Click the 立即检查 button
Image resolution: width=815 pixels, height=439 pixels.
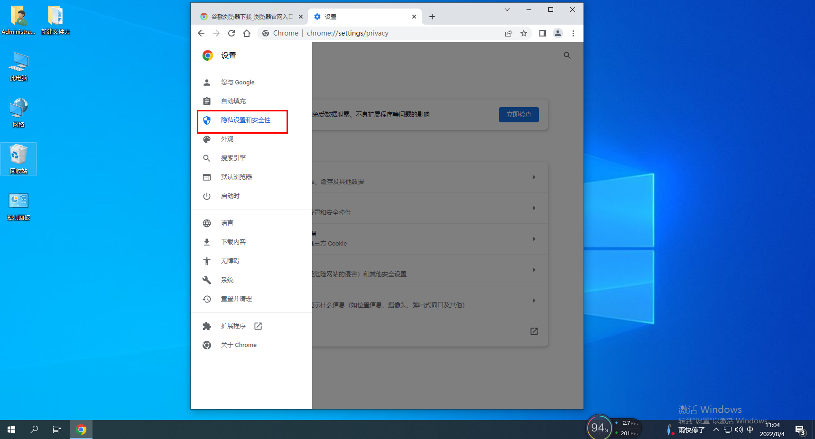coord(519,114)
